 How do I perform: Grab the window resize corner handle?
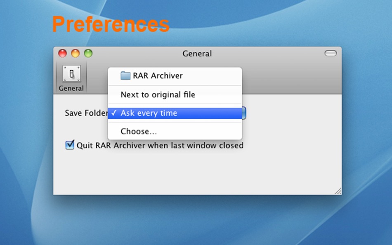(338, 191)
